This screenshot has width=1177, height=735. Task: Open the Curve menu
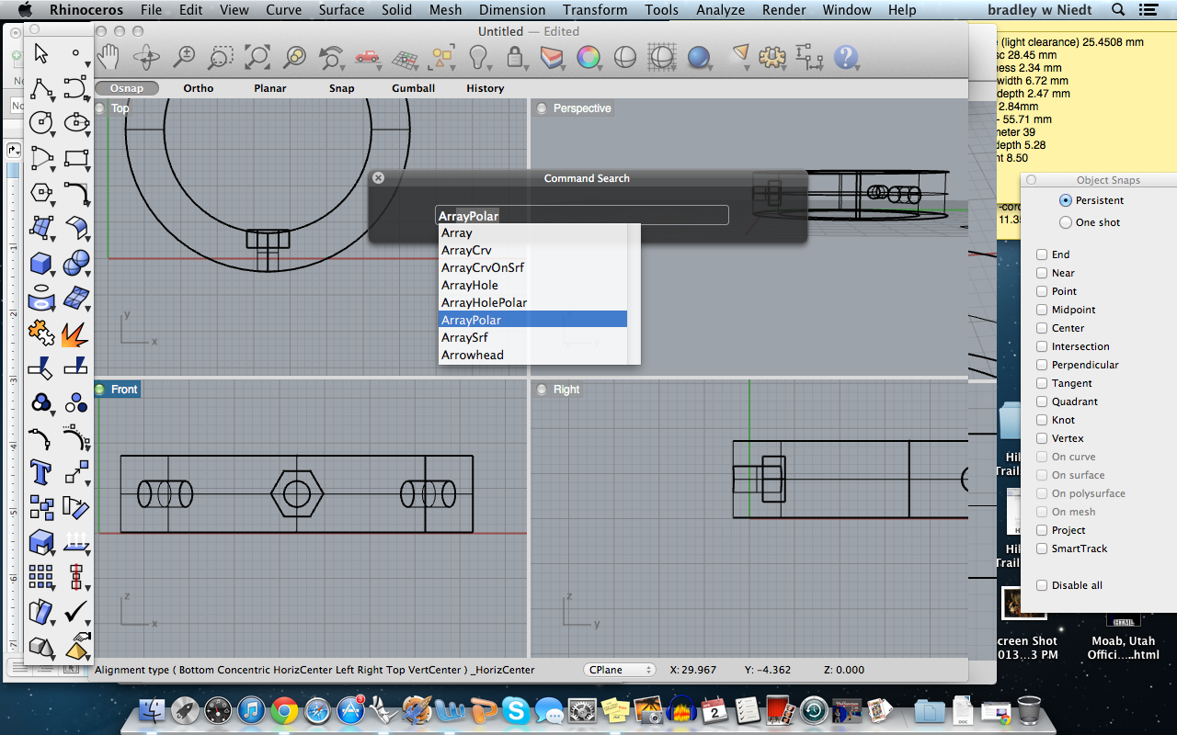coord(284,10)
